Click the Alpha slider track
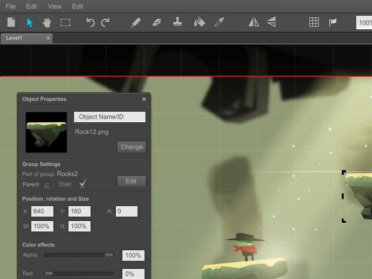 point(79,255)
